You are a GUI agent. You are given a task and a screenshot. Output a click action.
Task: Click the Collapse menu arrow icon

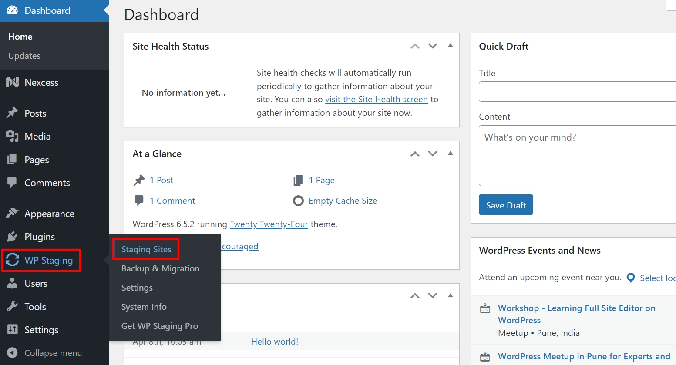pyautogui.click(x=12, y=353)
